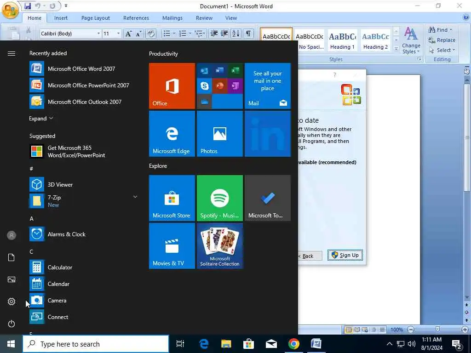Screen dimensions: 471x353
Task: Switch to Web Layout view
Action: [x=365, y=330]
